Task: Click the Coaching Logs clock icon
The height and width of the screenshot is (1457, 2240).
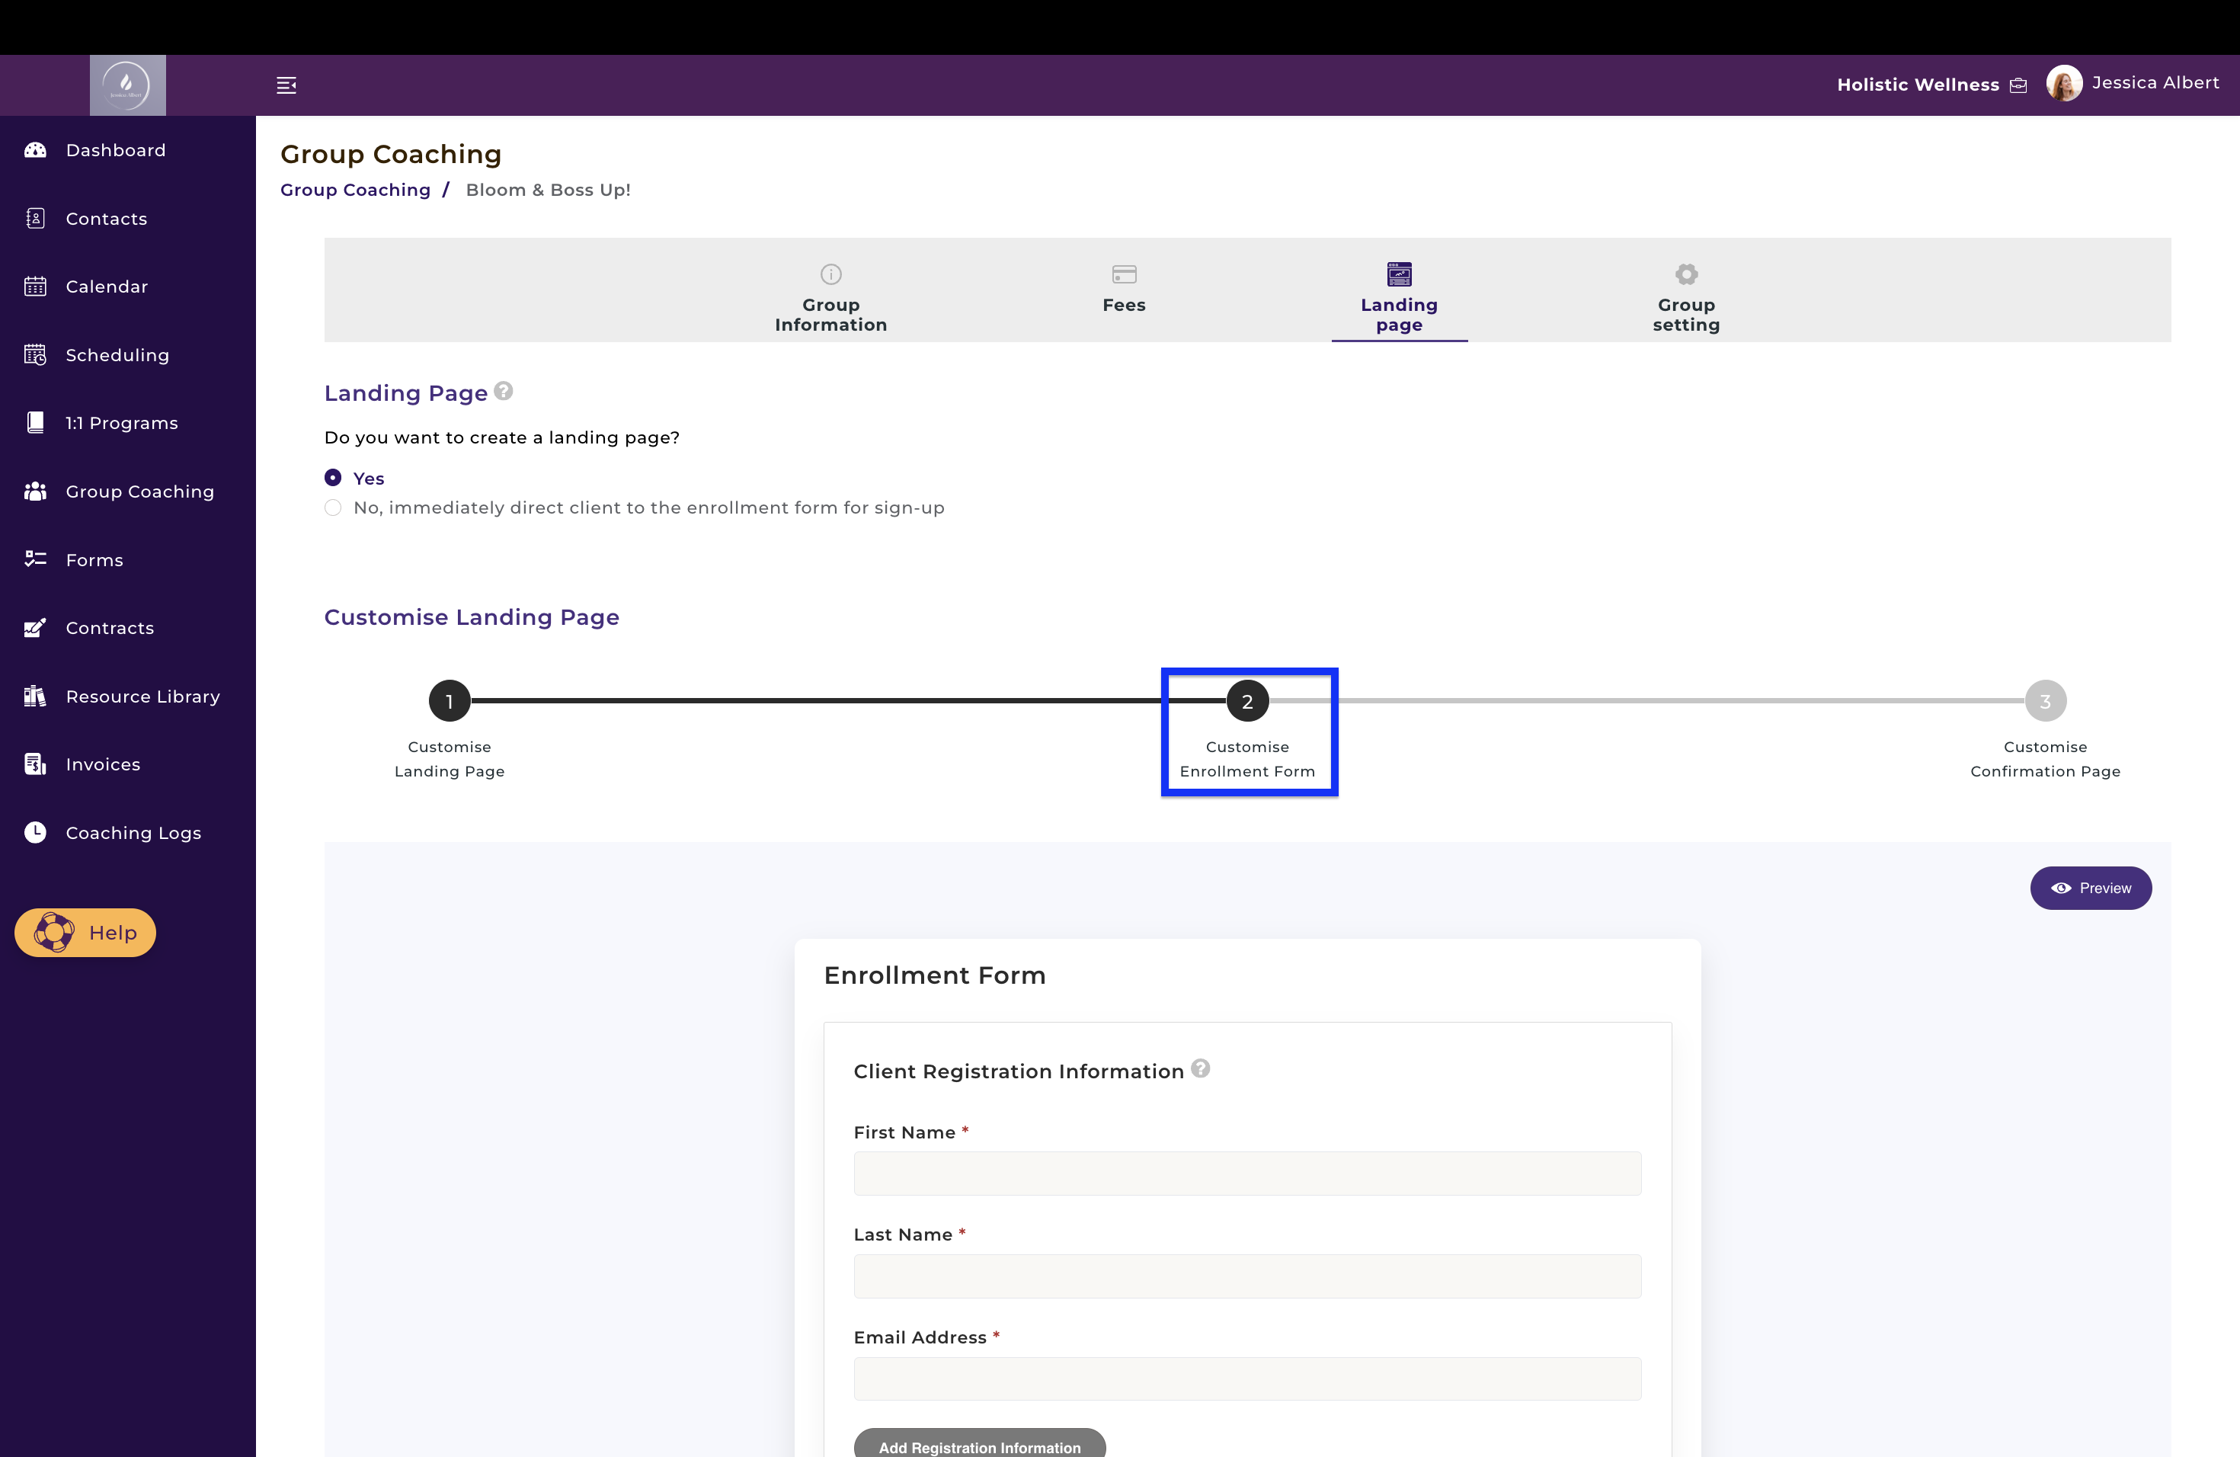Action: pyautogui.click(x=35, y=832)
